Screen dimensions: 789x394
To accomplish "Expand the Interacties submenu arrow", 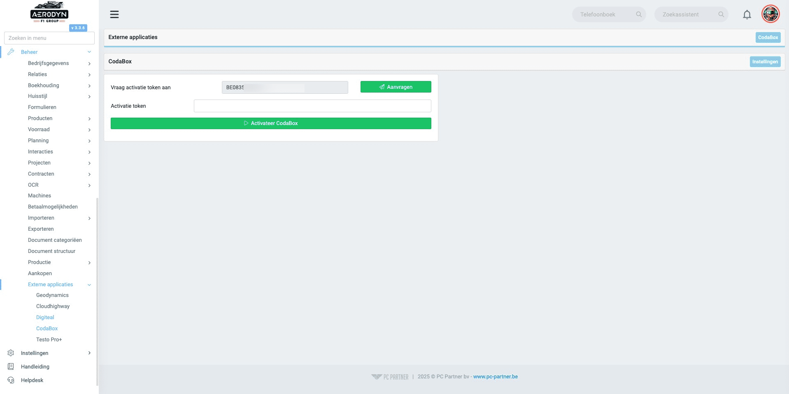I will point(89,152).
